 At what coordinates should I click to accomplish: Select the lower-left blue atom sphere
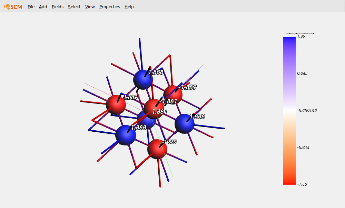coord(126,135)
